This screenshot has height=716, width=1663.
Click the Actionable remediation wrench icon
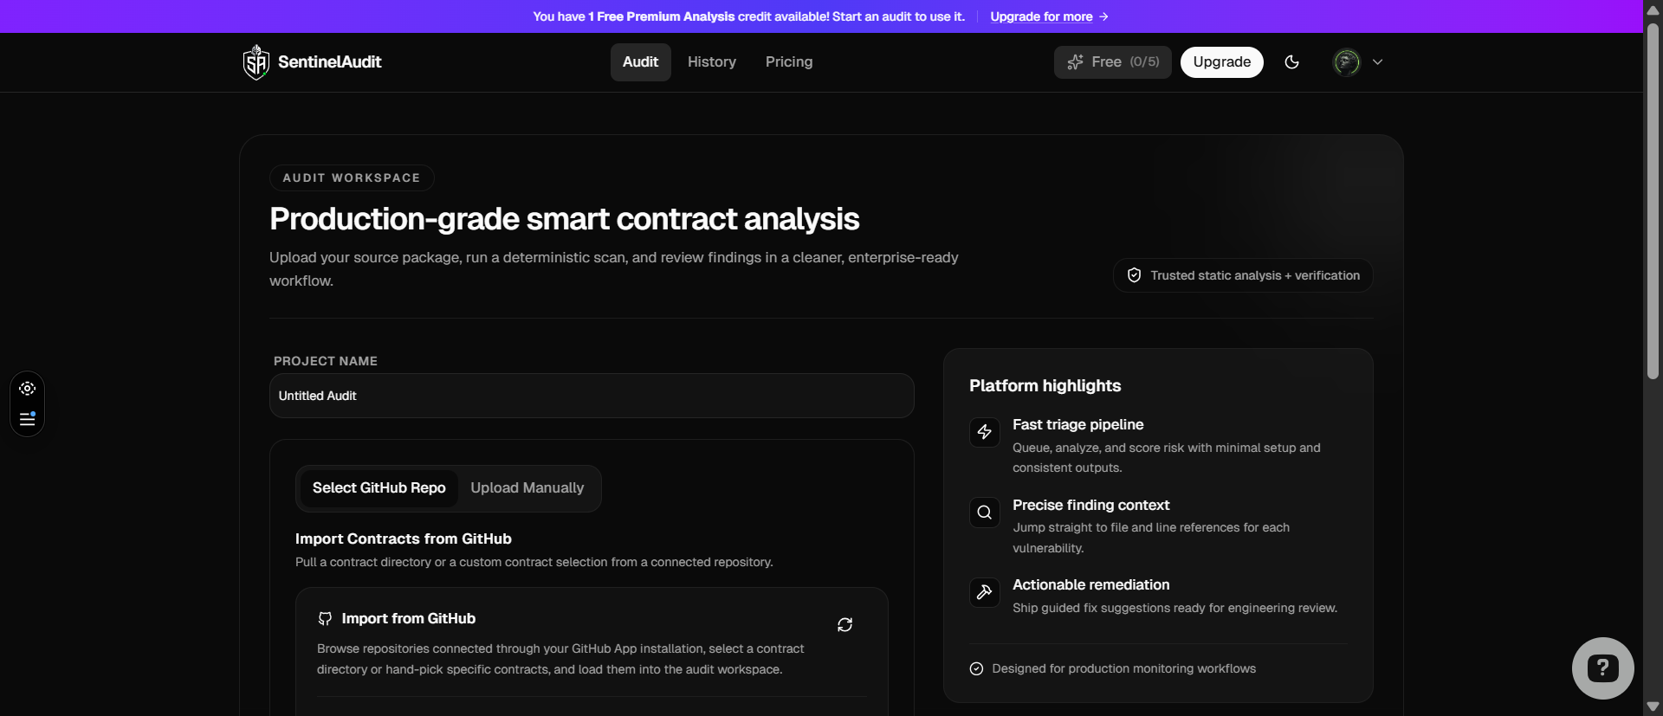point(985,592)
